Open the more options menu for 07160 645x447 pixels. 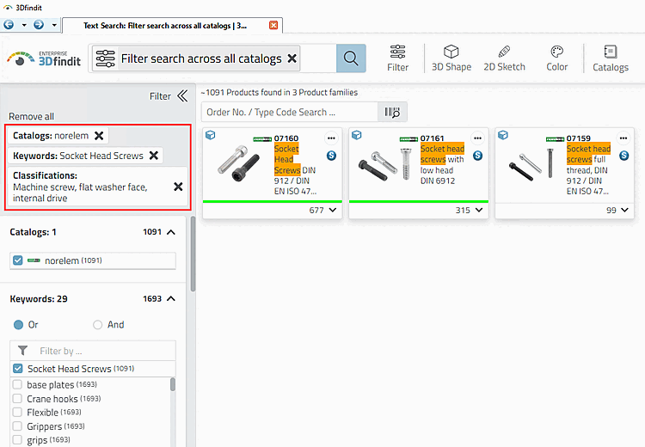pos(331,138)
